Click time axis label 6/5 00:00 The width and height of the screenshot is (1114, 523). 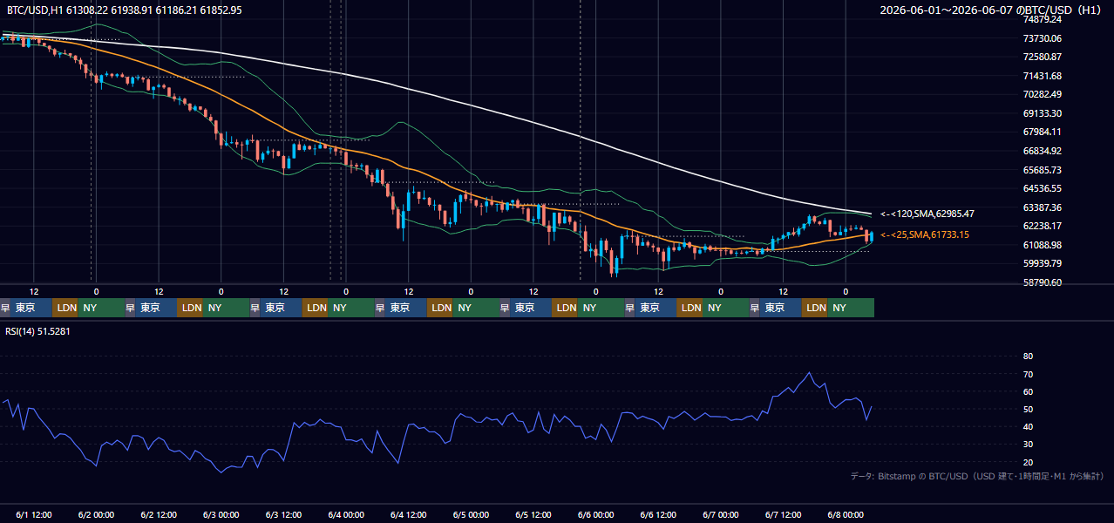(471, 514)
